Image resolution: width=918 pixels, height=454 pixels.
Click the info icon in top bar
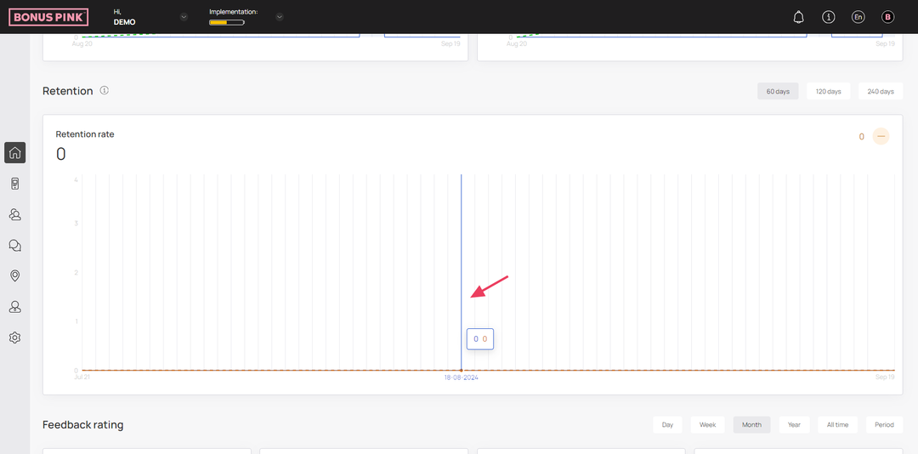[829, 17]
